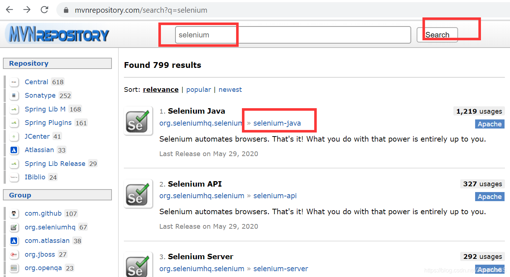This screenshot has width=510, height=277.
Task: Click the browser address bar URL
Action: [x=141, y=10]
